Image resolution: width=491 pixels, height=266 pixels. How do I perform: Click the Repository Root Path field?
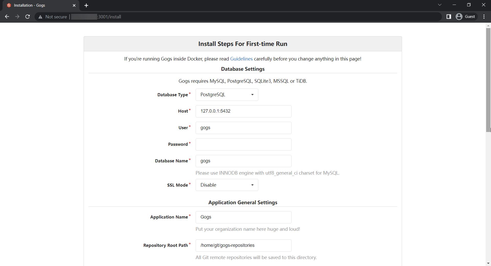(243, 246)
